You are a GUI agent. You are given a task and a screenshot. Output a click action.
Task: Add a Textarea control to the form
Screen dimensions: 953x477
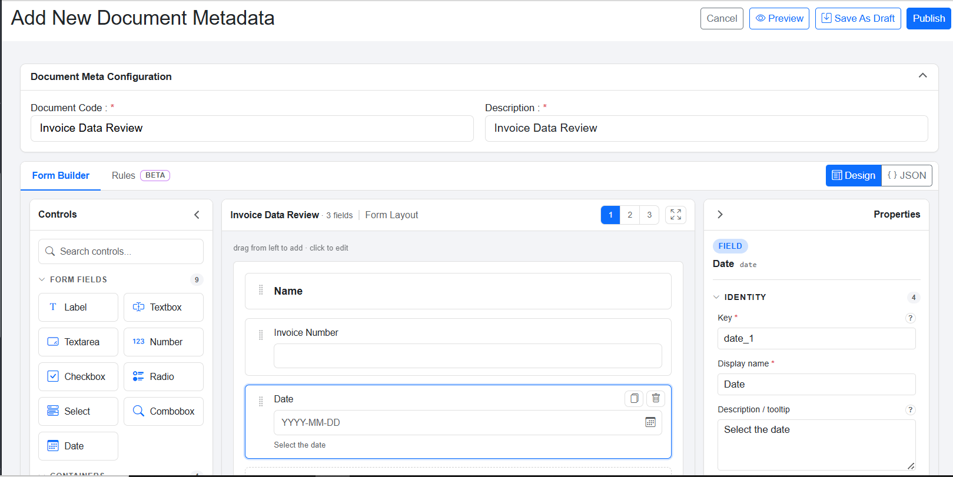[x=78, y=342]
